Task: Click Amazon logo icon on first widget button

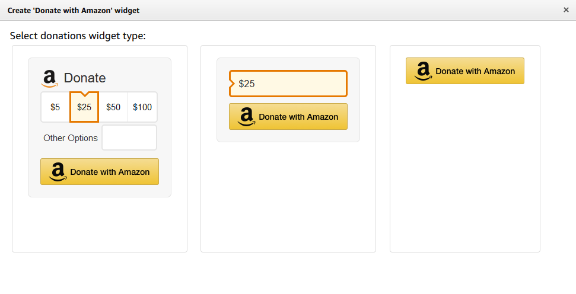Action: (x=58, y=172)
